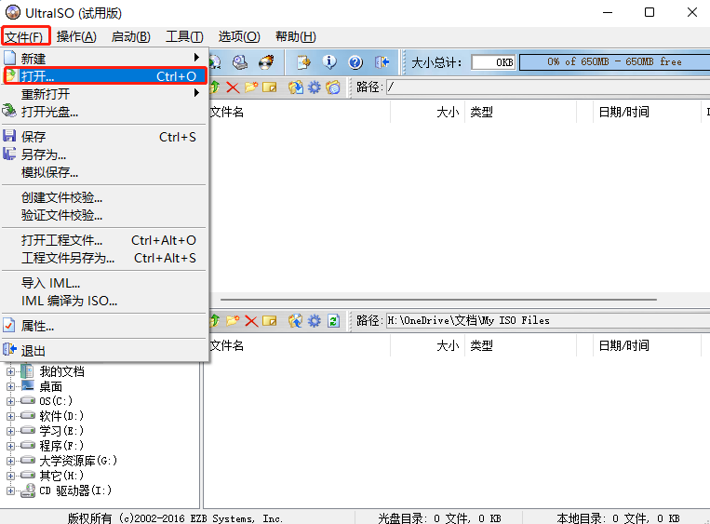
Task: Open the 工具(T) menu
Action: coord(184,36)
